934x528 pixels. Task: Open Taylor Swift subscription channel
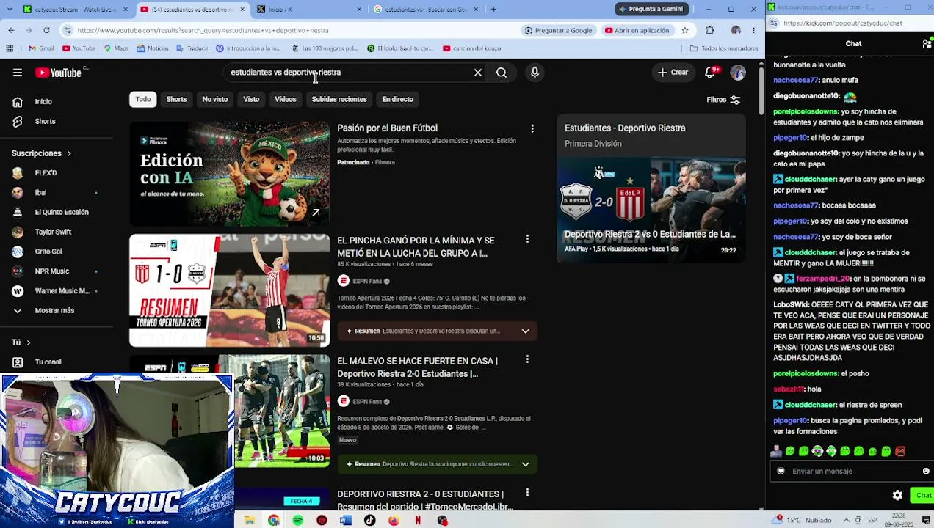click(53, 232)
